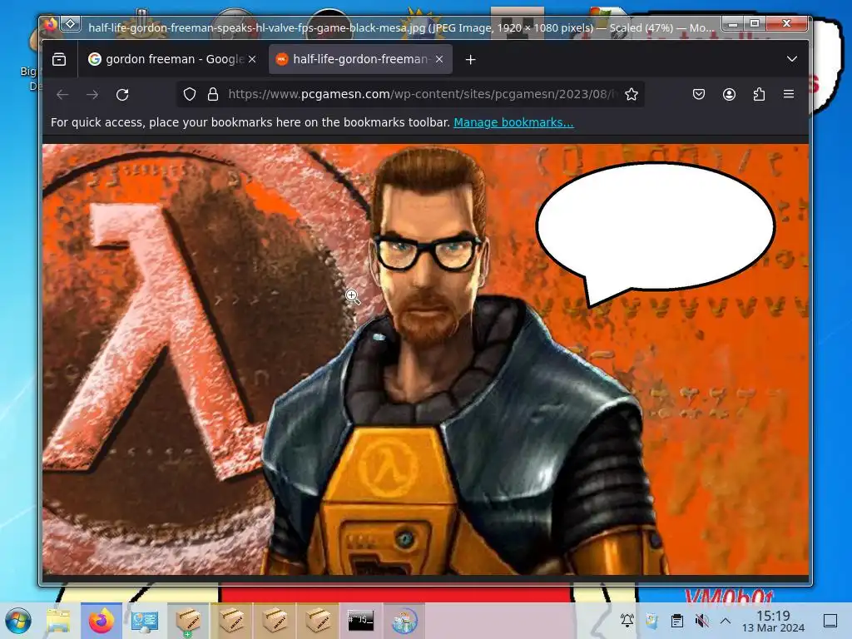Switch to the terminal taskbar window
The width and height of the screenshot is (852, 639).
click(x=361, y=621)
